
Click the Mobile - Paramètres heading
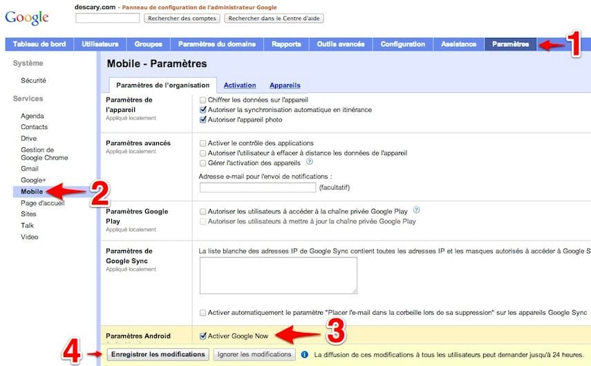[157, 64]
